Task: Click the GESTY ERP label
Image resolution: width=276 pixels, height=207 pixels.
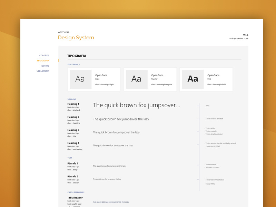Action: pos(64,32)
